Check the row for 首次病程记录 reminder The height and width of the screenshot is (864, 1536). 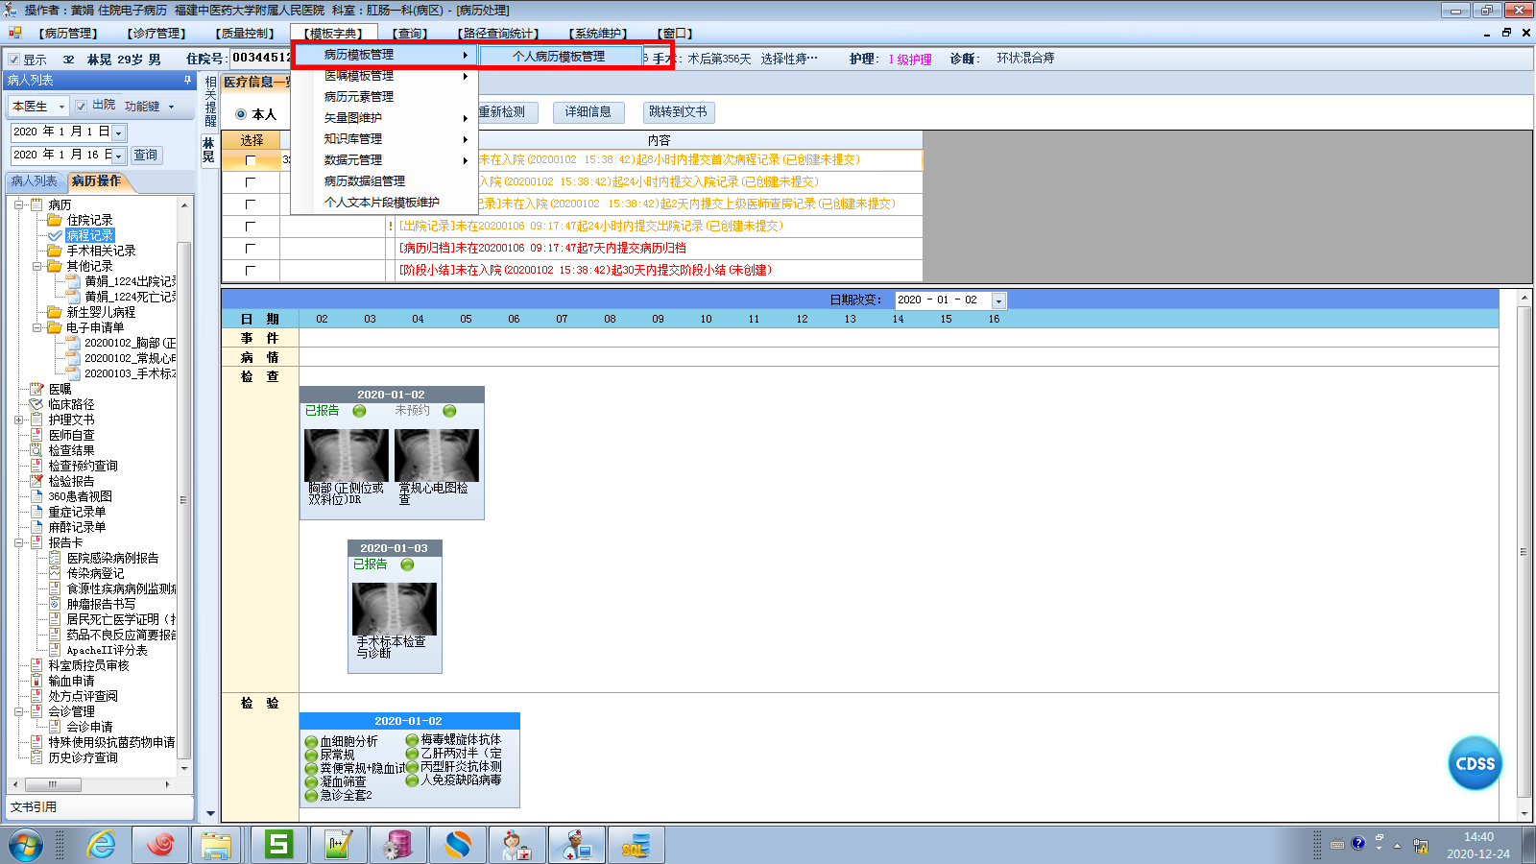tap(251, 160)
